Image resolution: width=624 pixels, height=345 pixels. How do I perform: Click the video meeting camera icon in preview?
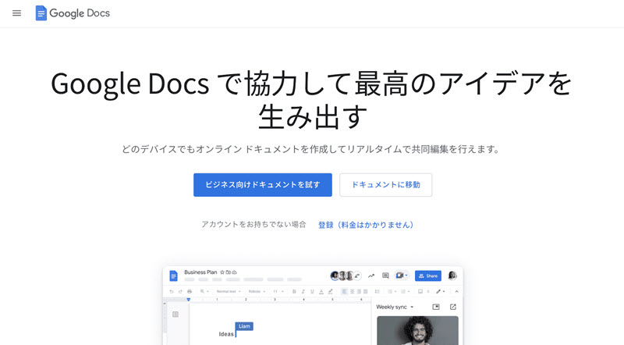pos(400,276)
